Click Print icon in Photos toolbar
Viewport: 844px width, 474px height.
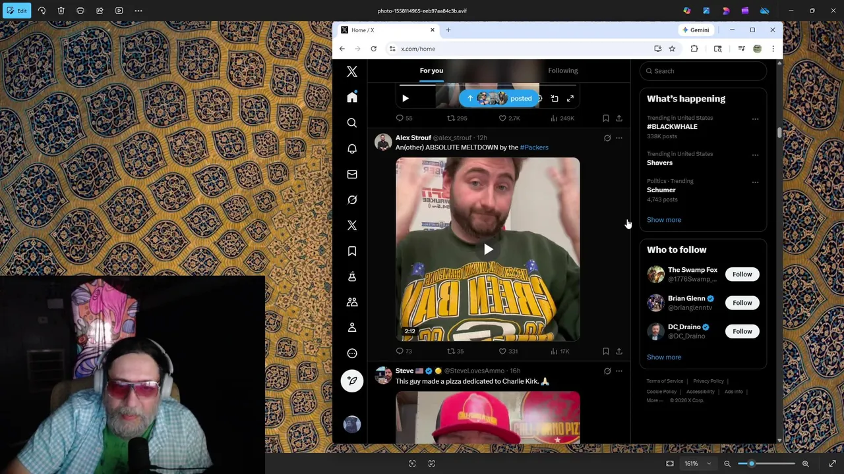[x=80, y=11]
